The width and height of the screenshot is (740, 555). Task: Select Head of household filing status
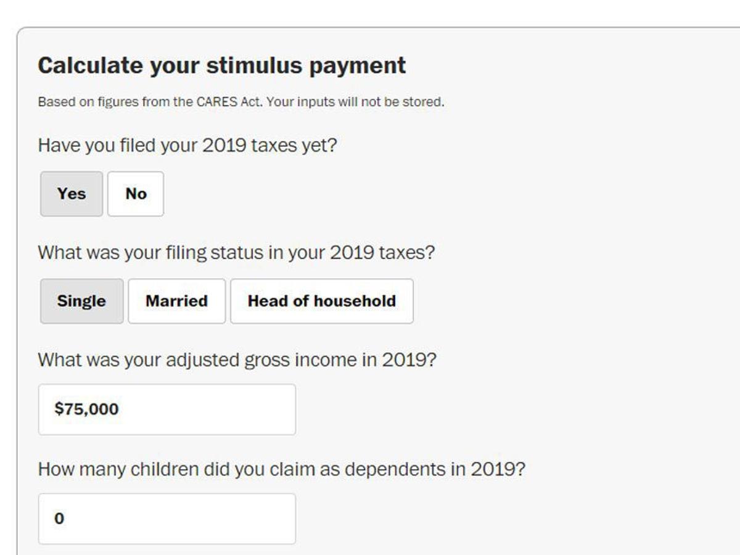click(321, 301)
